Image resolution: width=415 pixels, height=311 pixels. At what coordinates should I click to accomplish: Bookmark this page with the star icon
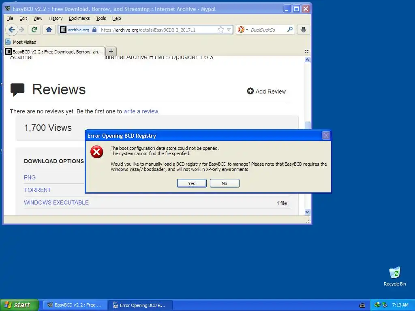click(220, 30)
